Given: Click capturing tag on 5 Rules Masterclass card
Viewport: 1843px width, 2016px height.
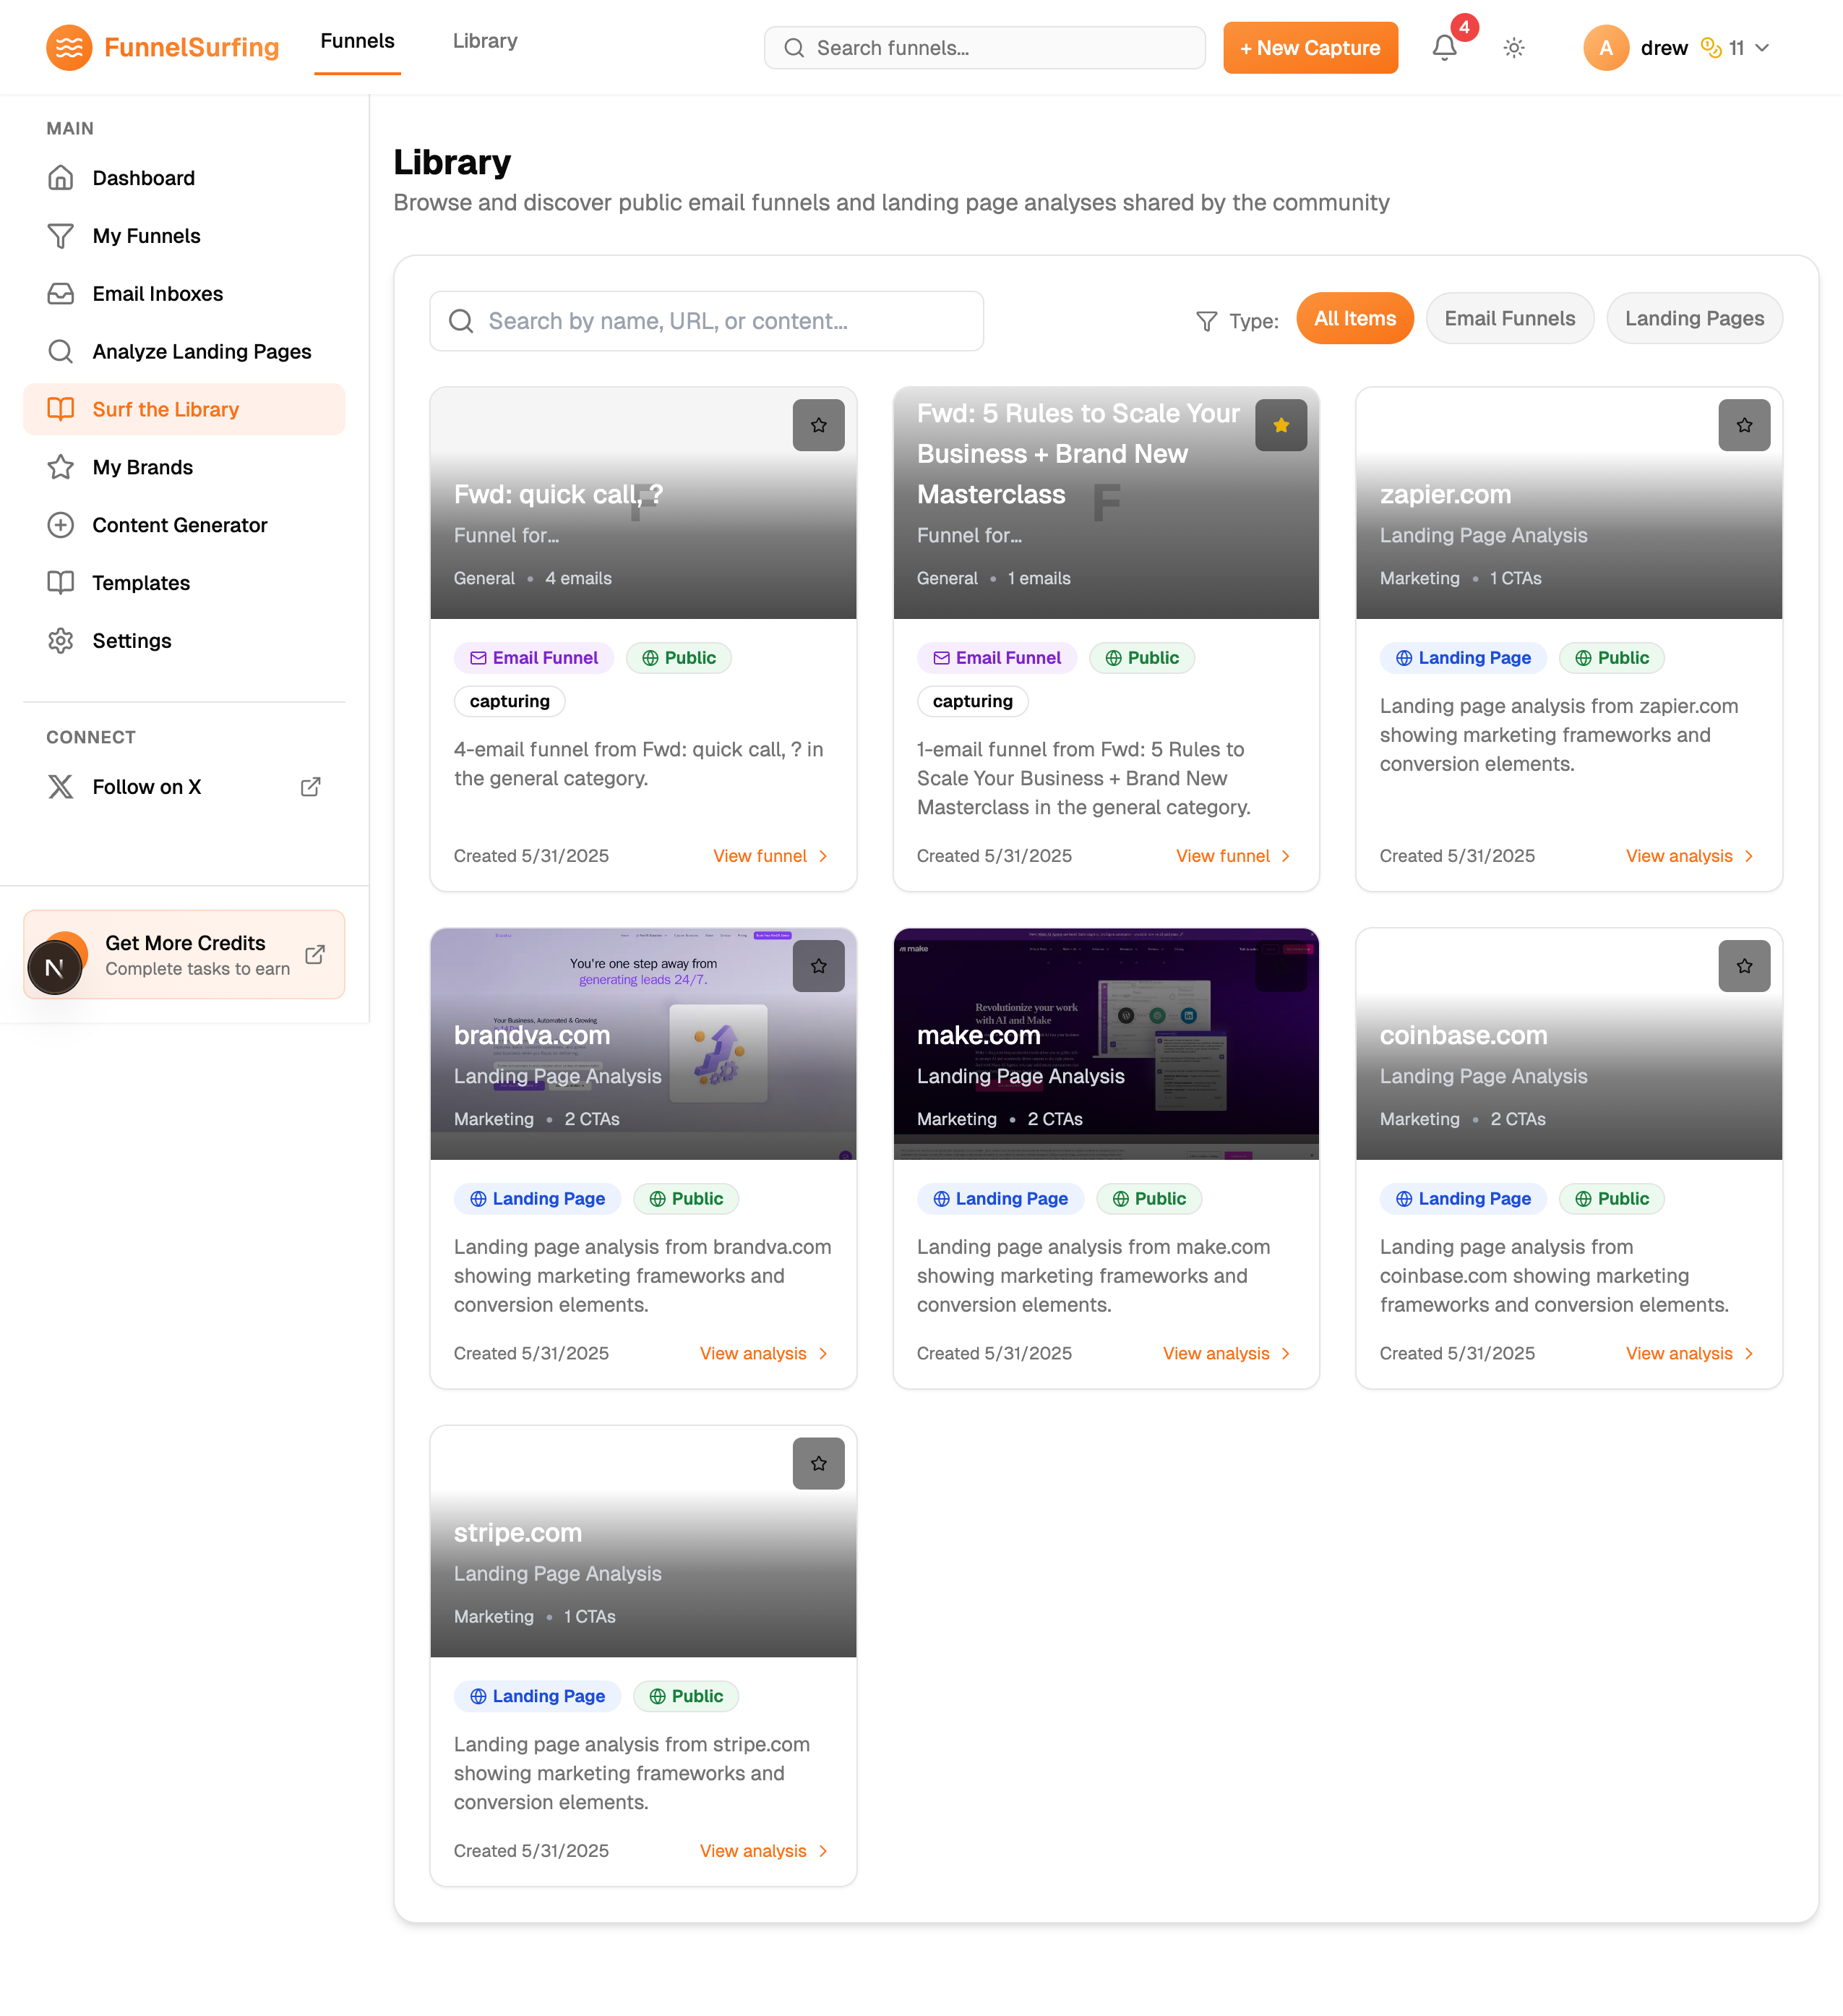Looking at the screenshot, I should [x=973, y=701].
